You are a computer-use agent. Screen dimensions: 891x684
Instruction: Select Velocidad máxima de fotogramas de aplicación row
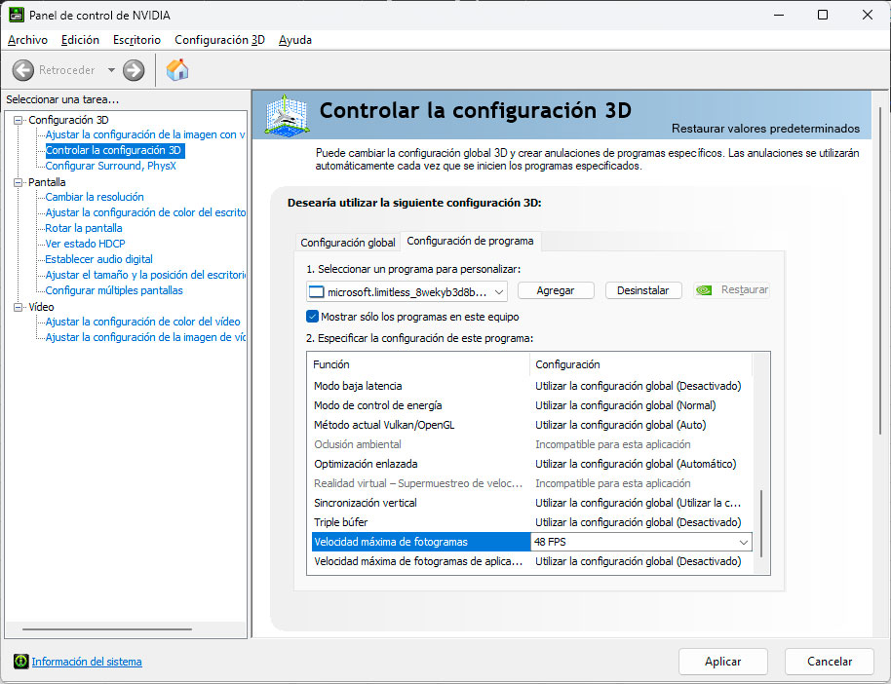pos(531,561)
